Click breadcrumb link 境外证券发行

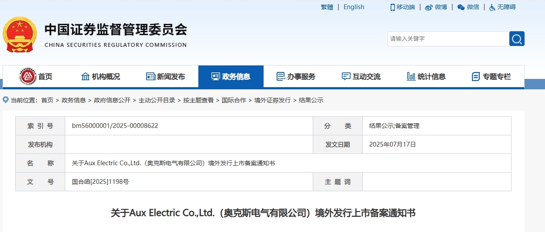(272, 100)
